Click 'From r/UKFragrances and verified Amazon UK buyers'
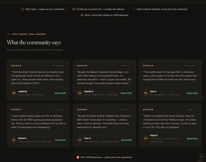The image size is (206, 162). pos(35,50)
